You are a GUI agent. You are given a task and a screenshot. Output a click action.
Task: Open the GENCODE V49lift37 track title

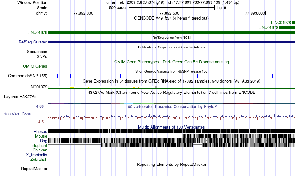click(171, 18)
